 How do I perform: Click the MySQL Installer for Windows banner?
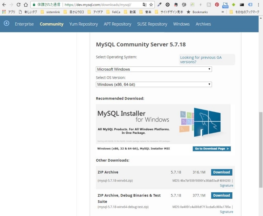tap(163, 124)
